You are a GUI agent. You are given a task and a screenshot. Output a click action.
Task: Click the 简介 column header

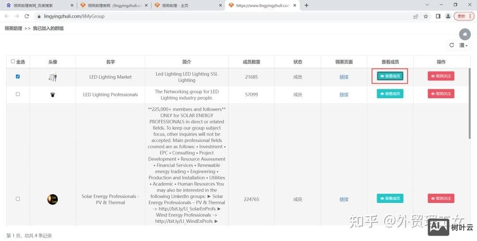pyautogui.click(x=186, y=62)
